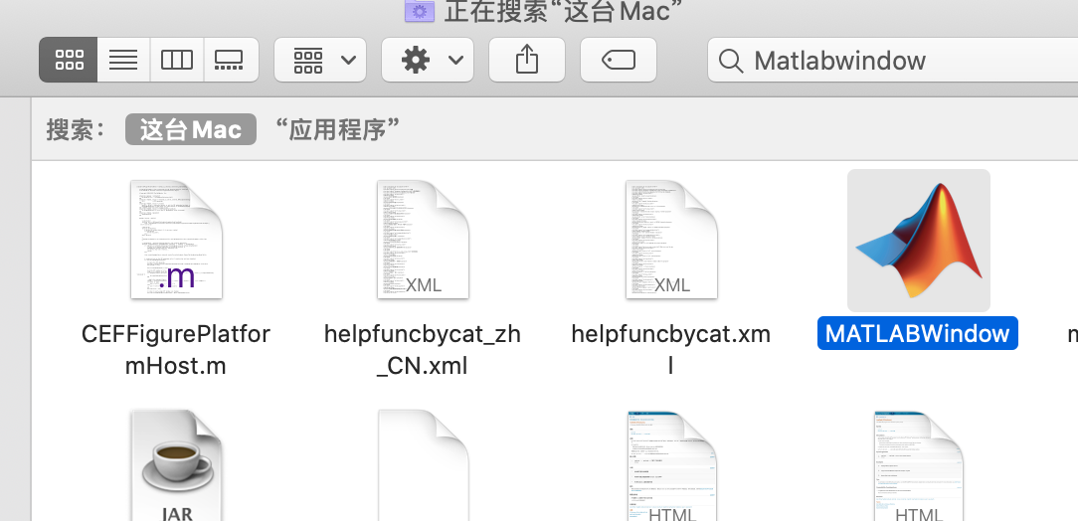Click the Matlabwindow search field

click(892, 61)
